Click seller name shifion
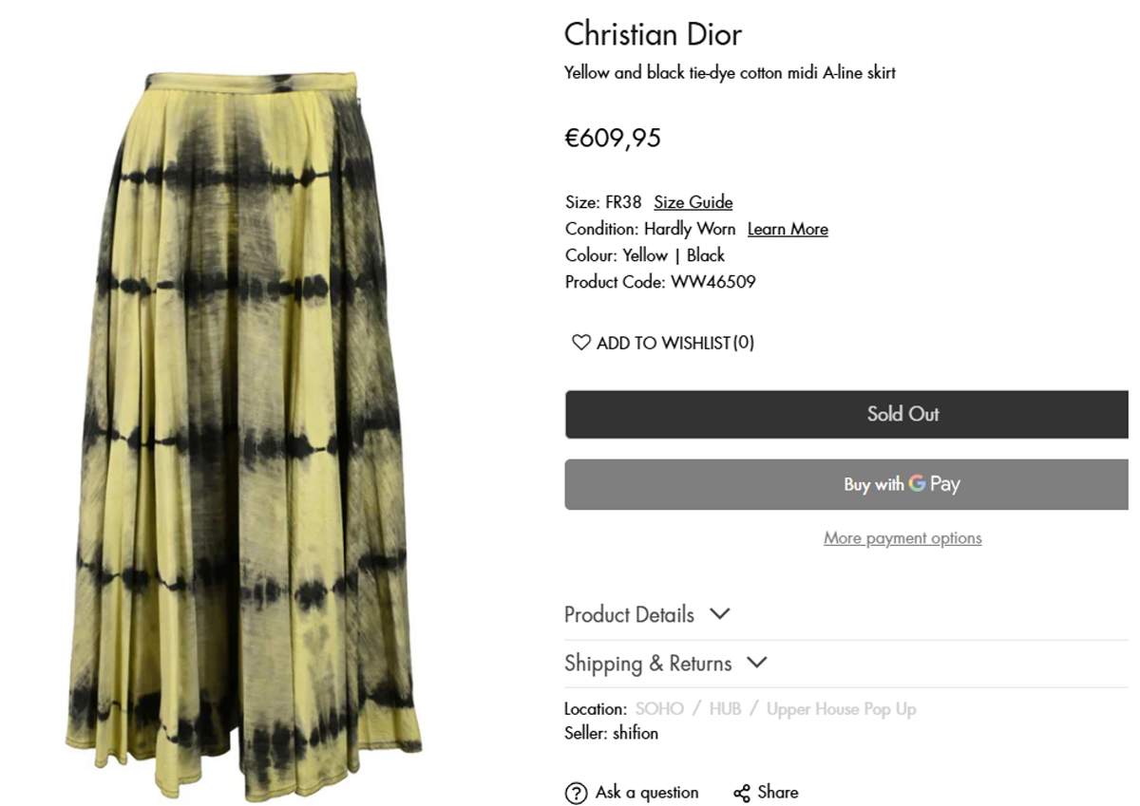 [x=636, y=733]
